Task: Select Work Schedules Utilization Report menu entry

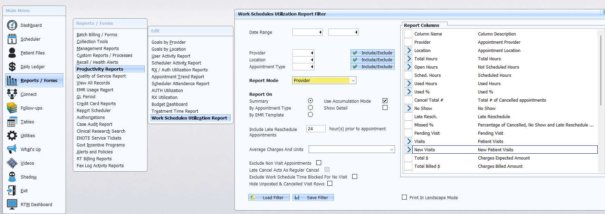Action: [x=191, y=118]
